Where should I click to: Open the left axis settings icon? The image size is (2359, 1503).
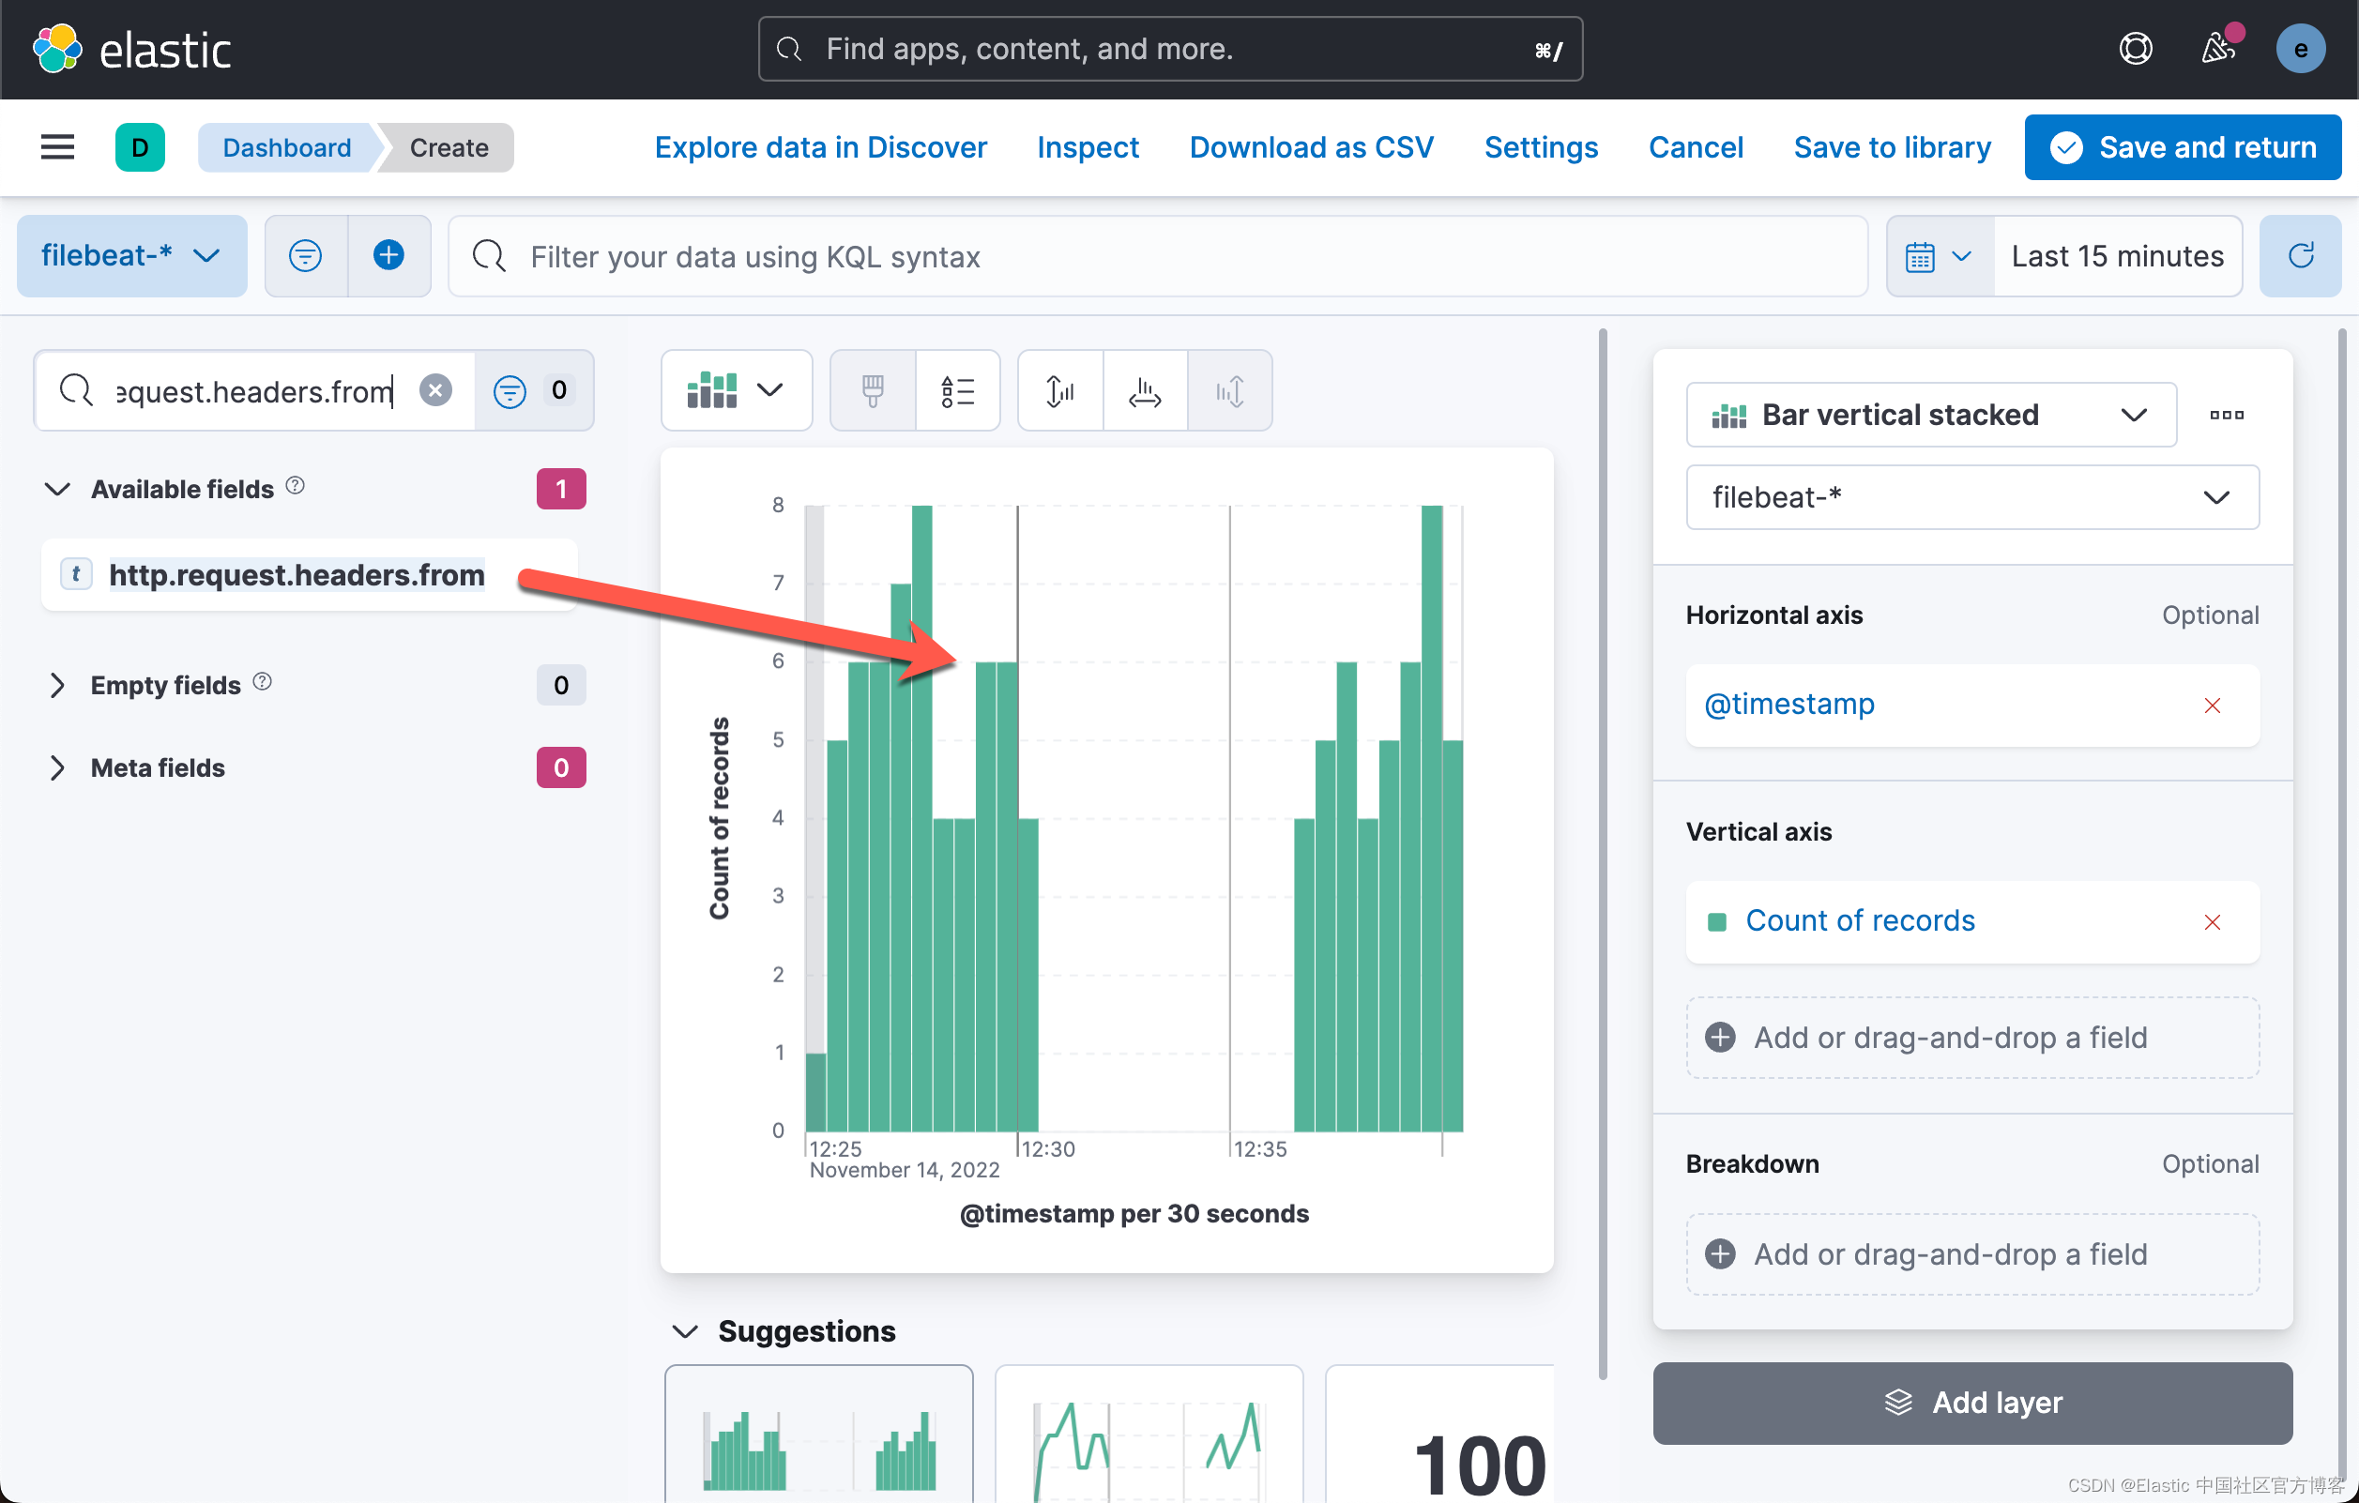(1058, 390)
